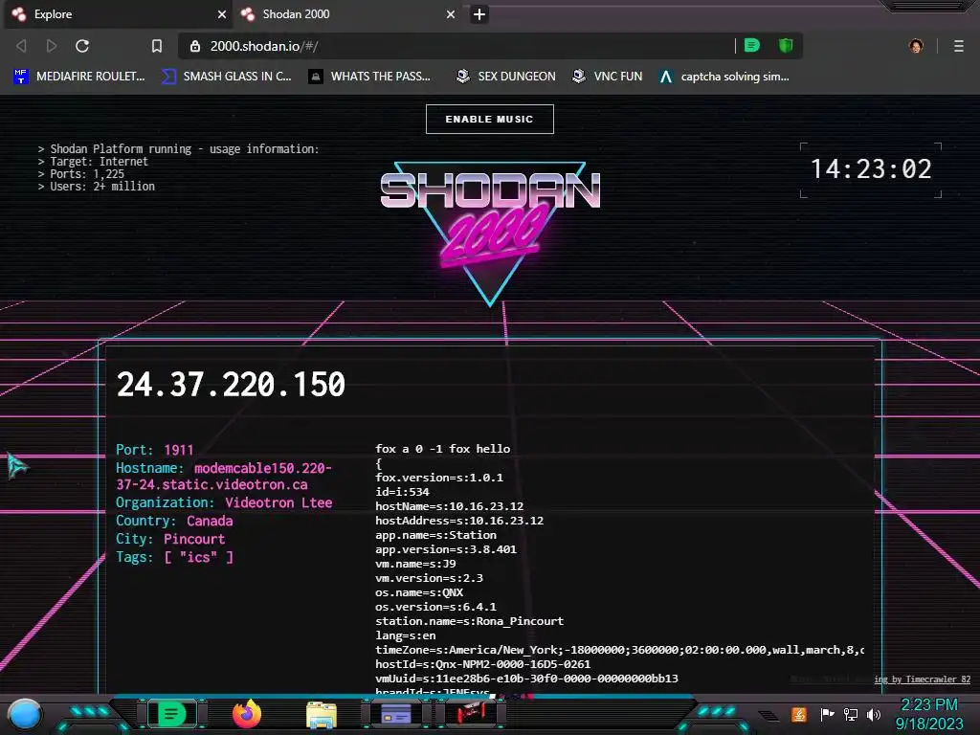Click the 14:23:02 clock display

(871, 169)
